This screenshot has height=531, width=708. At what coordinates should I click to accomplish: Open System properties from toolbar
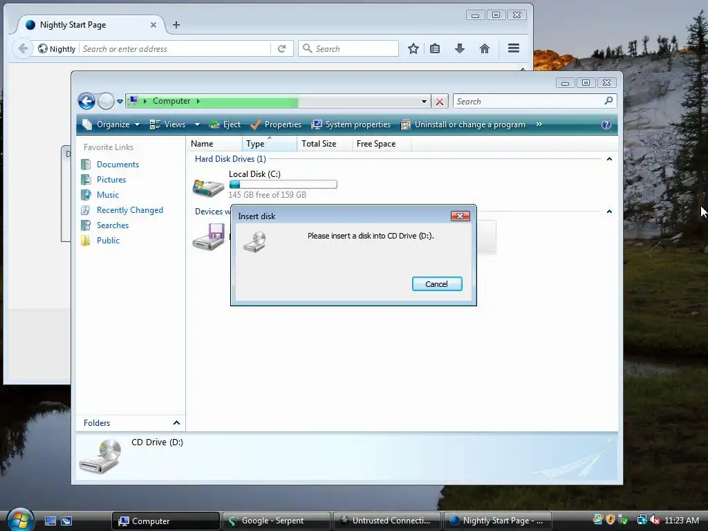tap(351, 124)
